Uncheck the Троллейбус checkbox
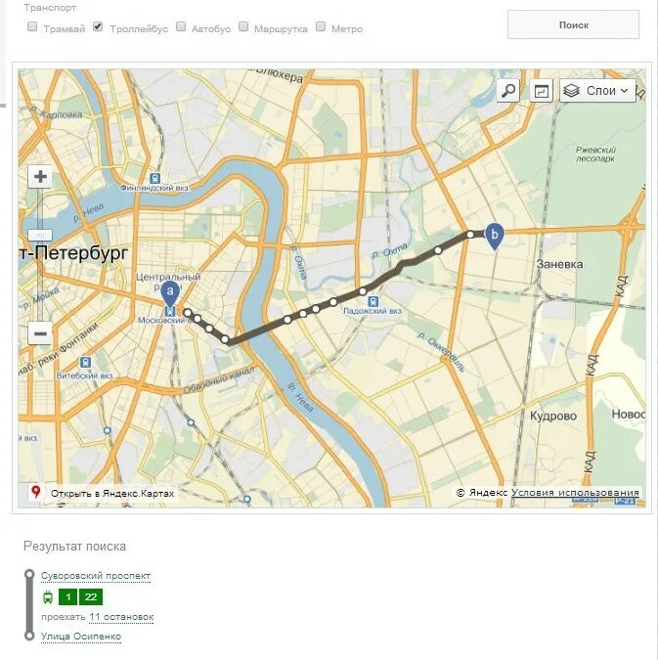The image size is (658, 660). pos(98,27)
